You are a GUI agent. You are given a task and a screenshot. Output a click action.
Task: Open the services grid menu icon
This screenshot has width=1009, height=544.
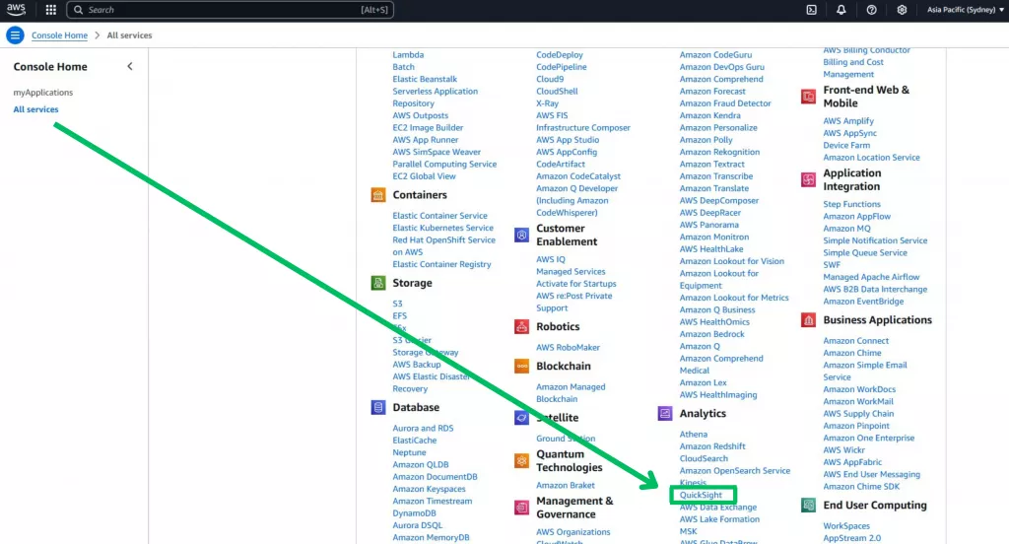coord(51,10)
